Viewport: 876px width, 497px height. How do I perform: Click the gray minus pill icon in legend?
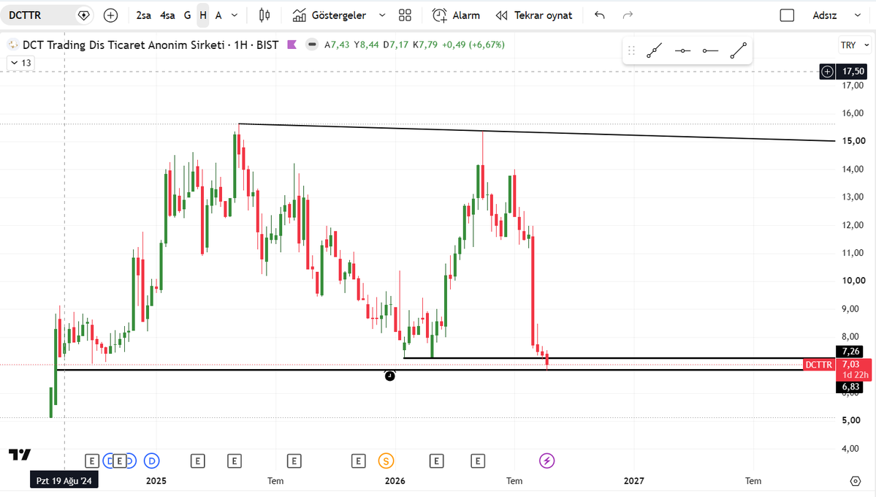(312, 45)
